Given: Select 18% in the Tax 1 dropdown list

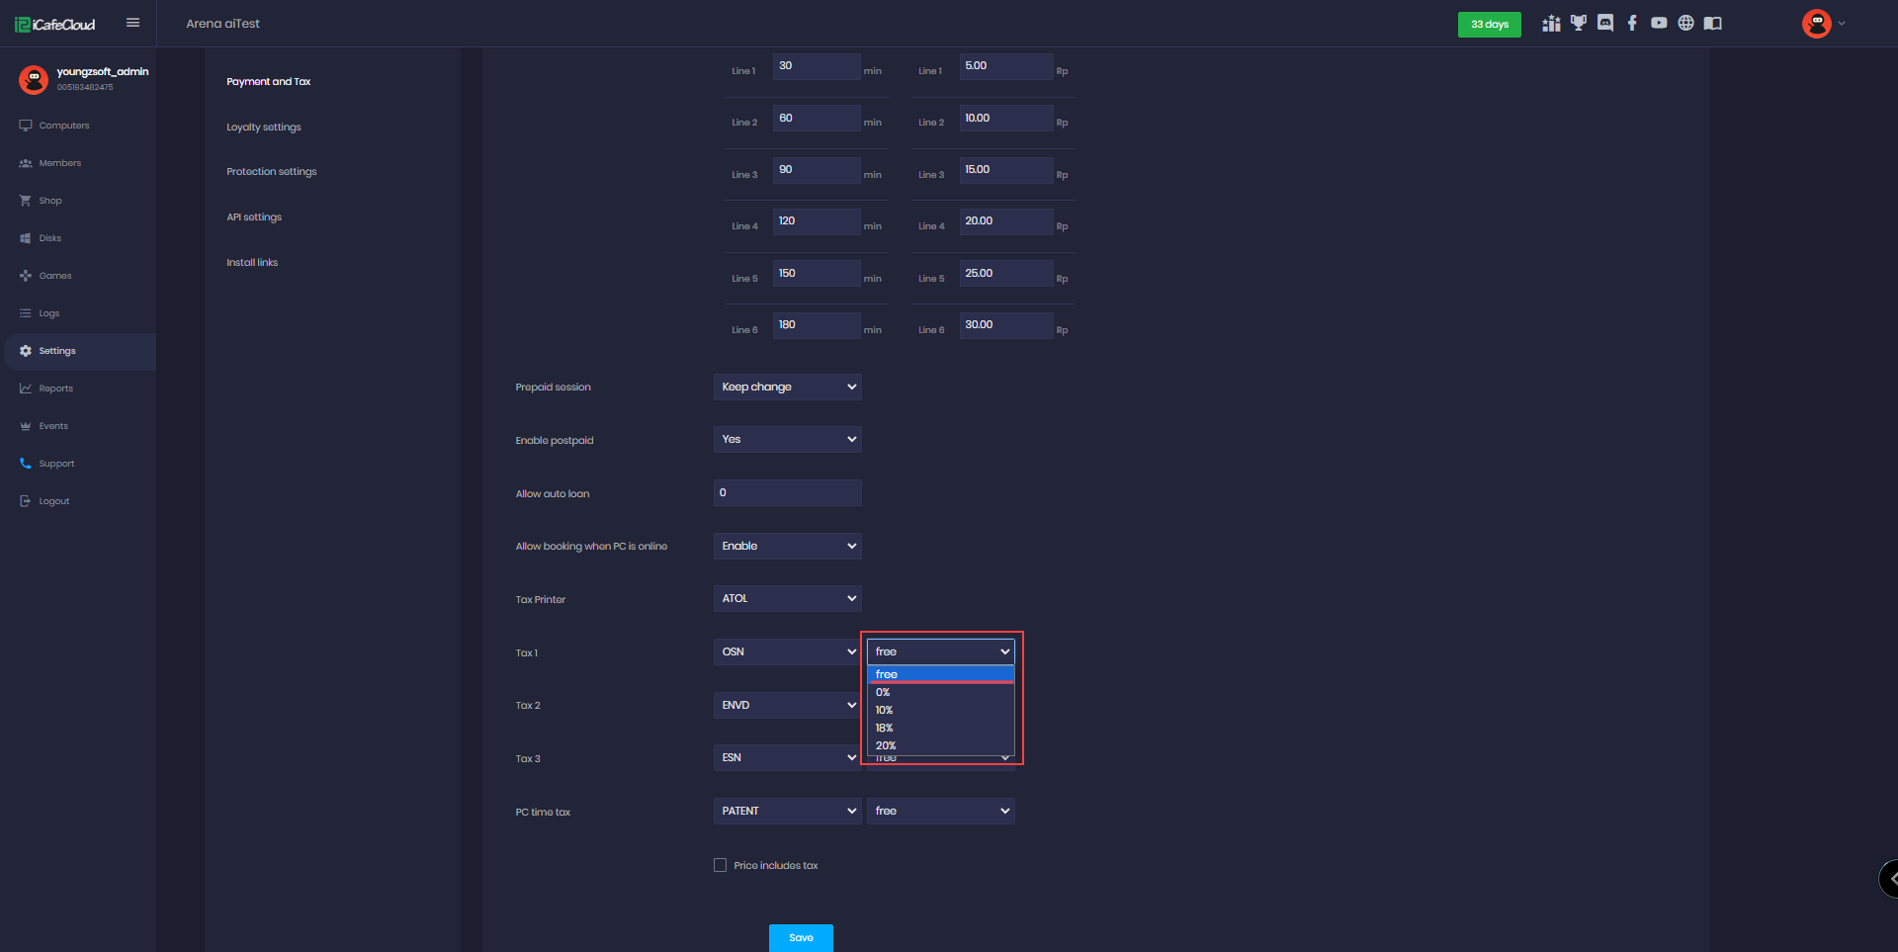Looking at the screenshot, I should [885, 728].
